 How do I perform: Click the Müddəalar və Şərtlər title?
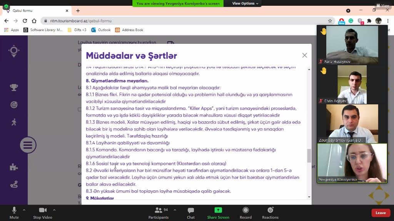(x=132, y=56)
